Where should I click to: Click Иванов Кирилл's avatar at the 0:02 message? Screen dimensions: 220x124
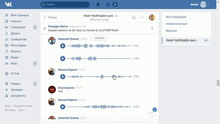[x=52, y=71]
